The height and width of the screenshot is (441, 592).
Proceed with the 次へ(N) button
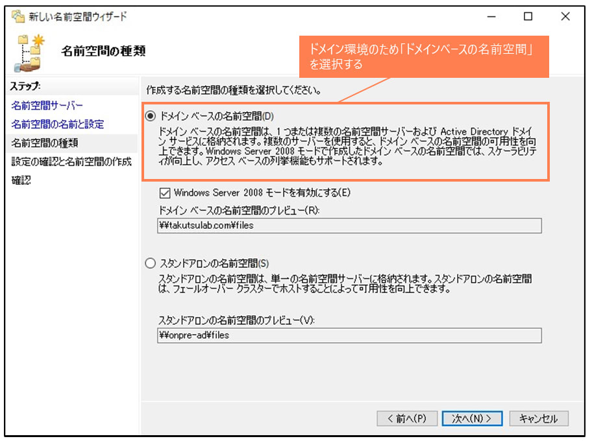(472, 418)
